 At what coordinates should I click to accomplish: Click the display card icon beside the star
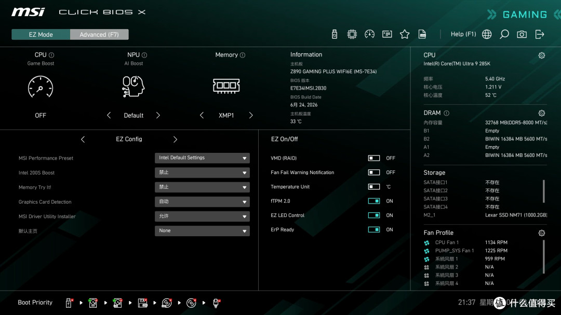tap(387, 34)
